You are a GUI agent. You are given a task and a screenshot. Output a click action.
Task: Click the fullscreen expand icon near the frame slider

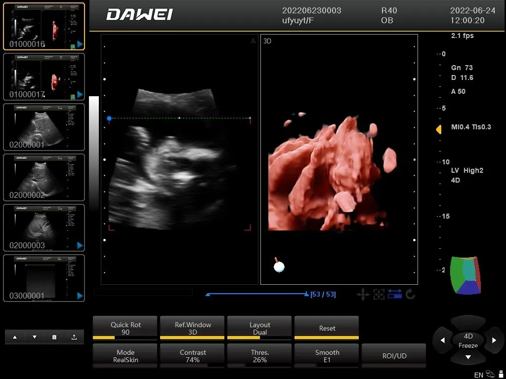[379, 295]
